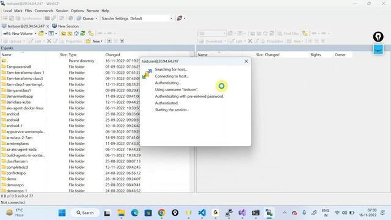The height and width of the screenshot is (220, 391).
Task: Expand the Queue dropdown arrow
Action: (97, 18)
